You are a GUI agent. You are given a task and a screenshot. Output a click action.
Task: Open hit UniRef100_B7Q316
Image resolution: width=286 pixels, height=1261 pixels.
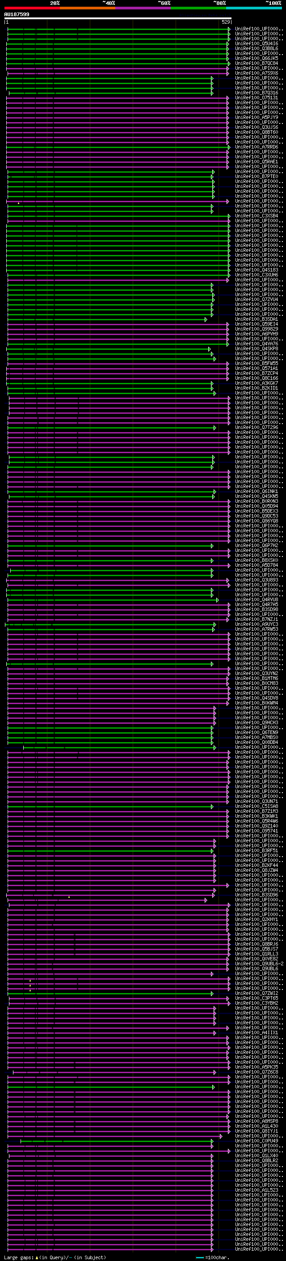257,93
